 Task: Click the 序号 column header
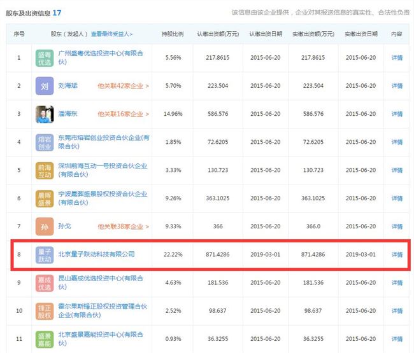(19, 34)
